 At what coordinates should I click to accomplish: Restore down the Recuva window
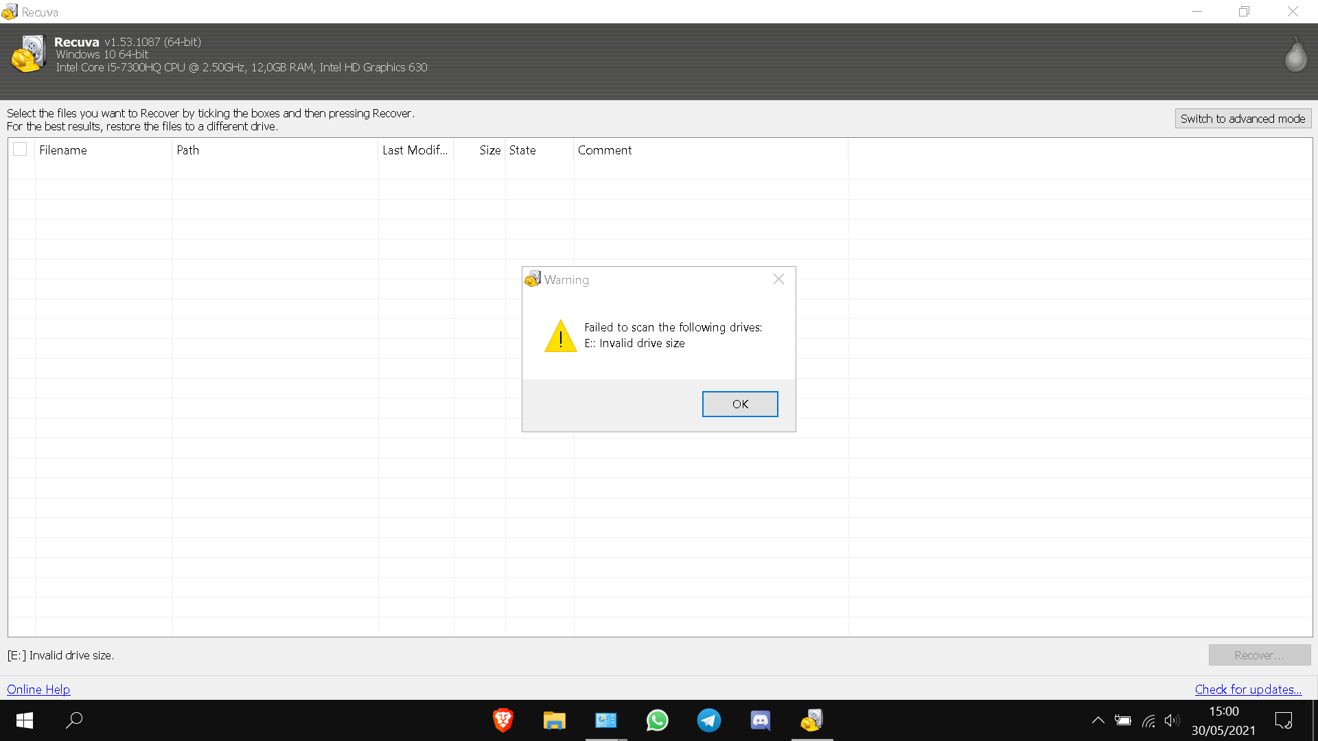[1244, 12]
